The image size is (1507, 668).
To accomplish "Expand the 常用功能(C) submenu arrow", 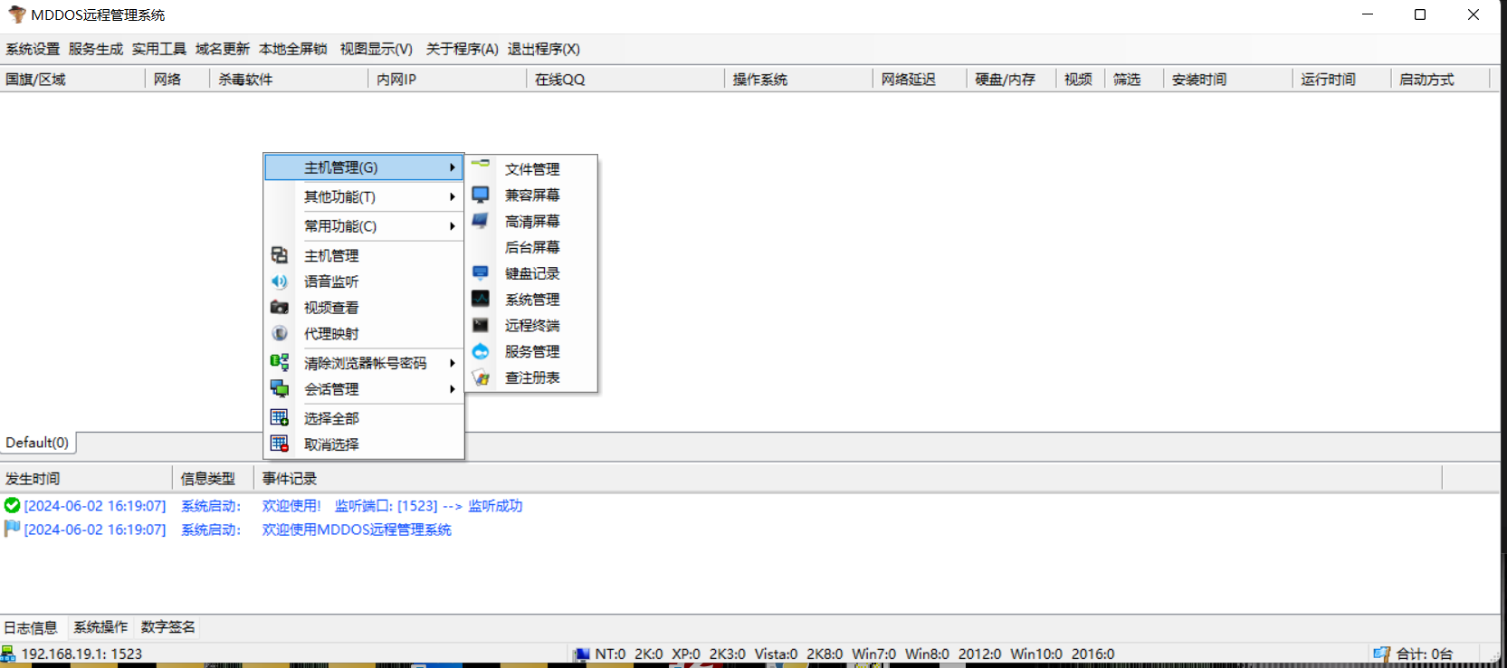I will coord(453,226).
